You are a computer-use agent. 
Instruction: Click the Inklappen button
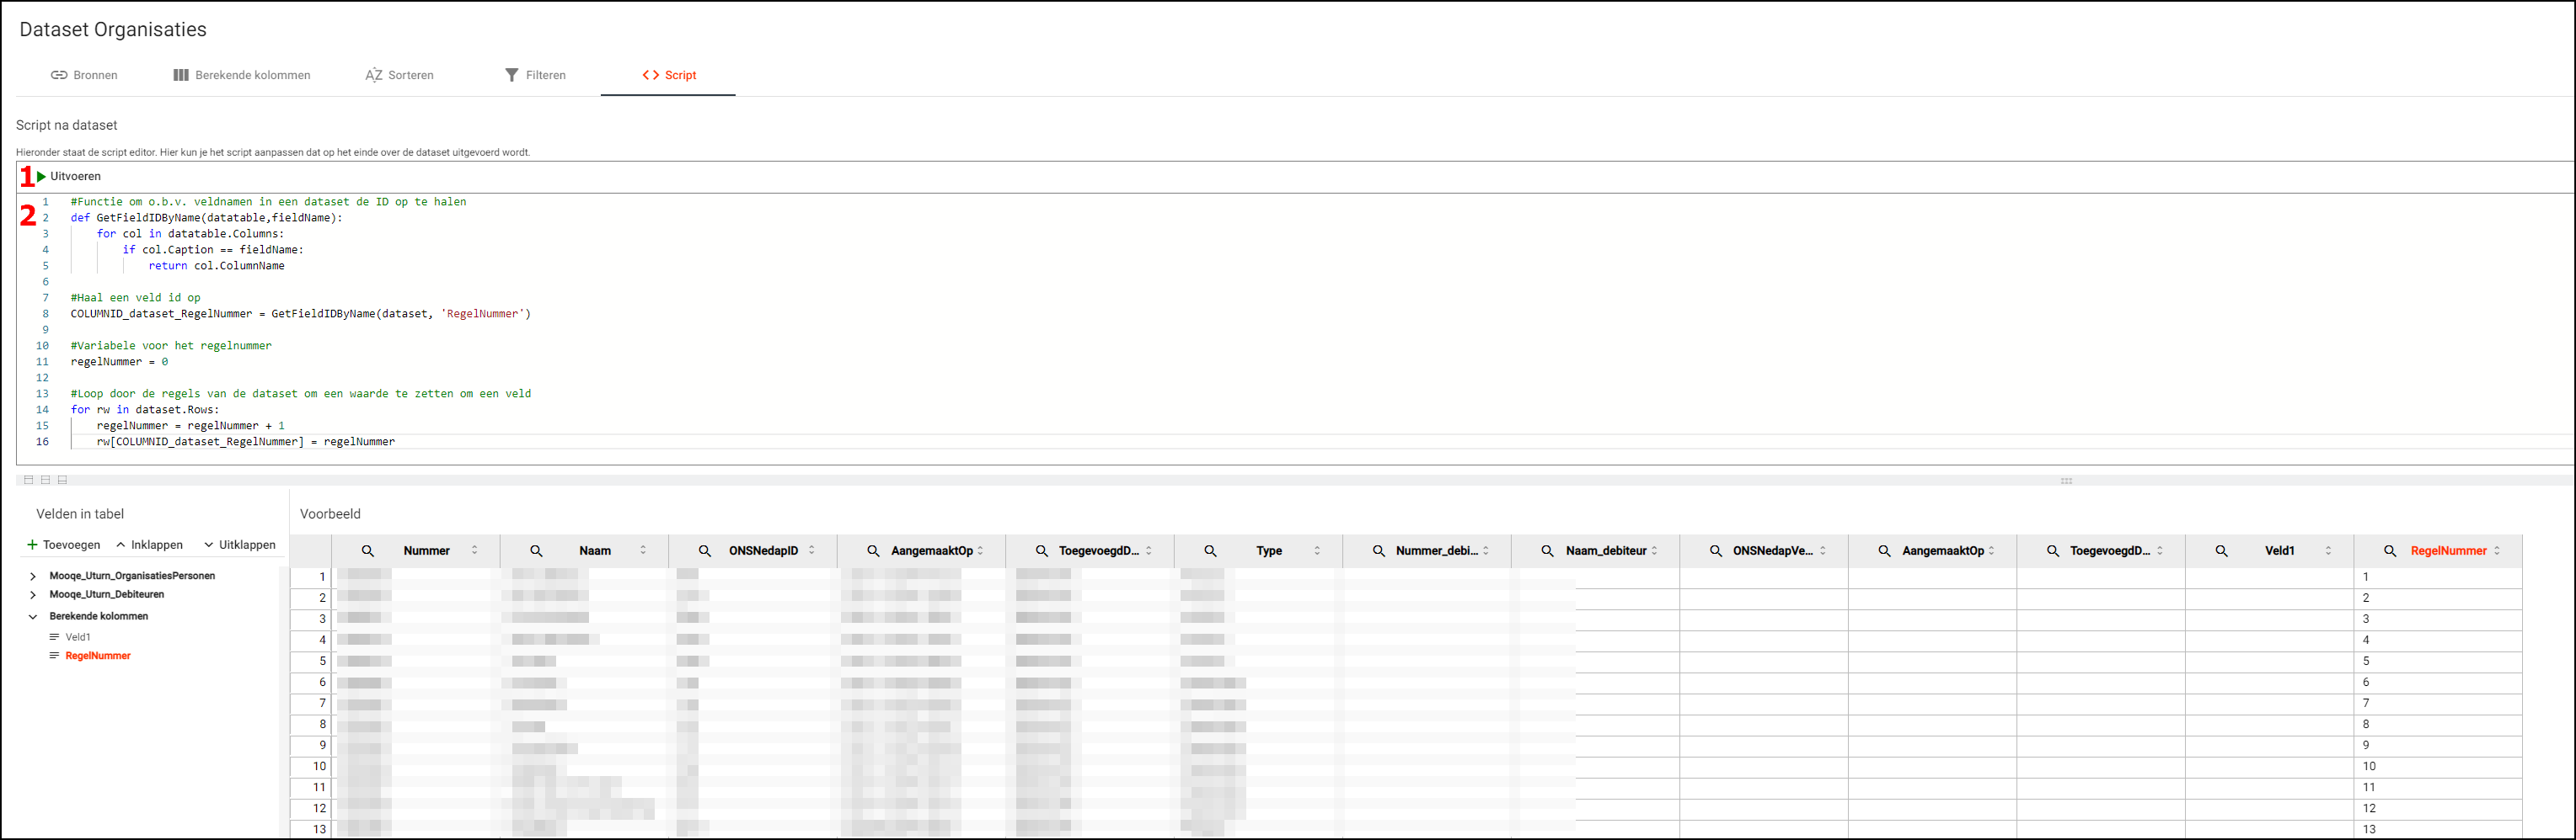pos(149,545)
